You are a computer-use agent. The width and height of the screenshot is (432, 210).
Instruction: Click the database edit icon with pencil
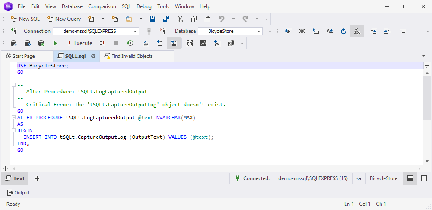14,43
